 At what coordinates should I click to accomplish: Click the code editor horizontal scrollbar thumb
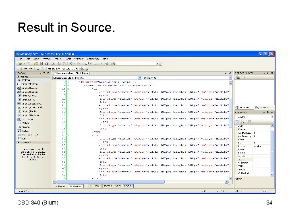[110, 182]
